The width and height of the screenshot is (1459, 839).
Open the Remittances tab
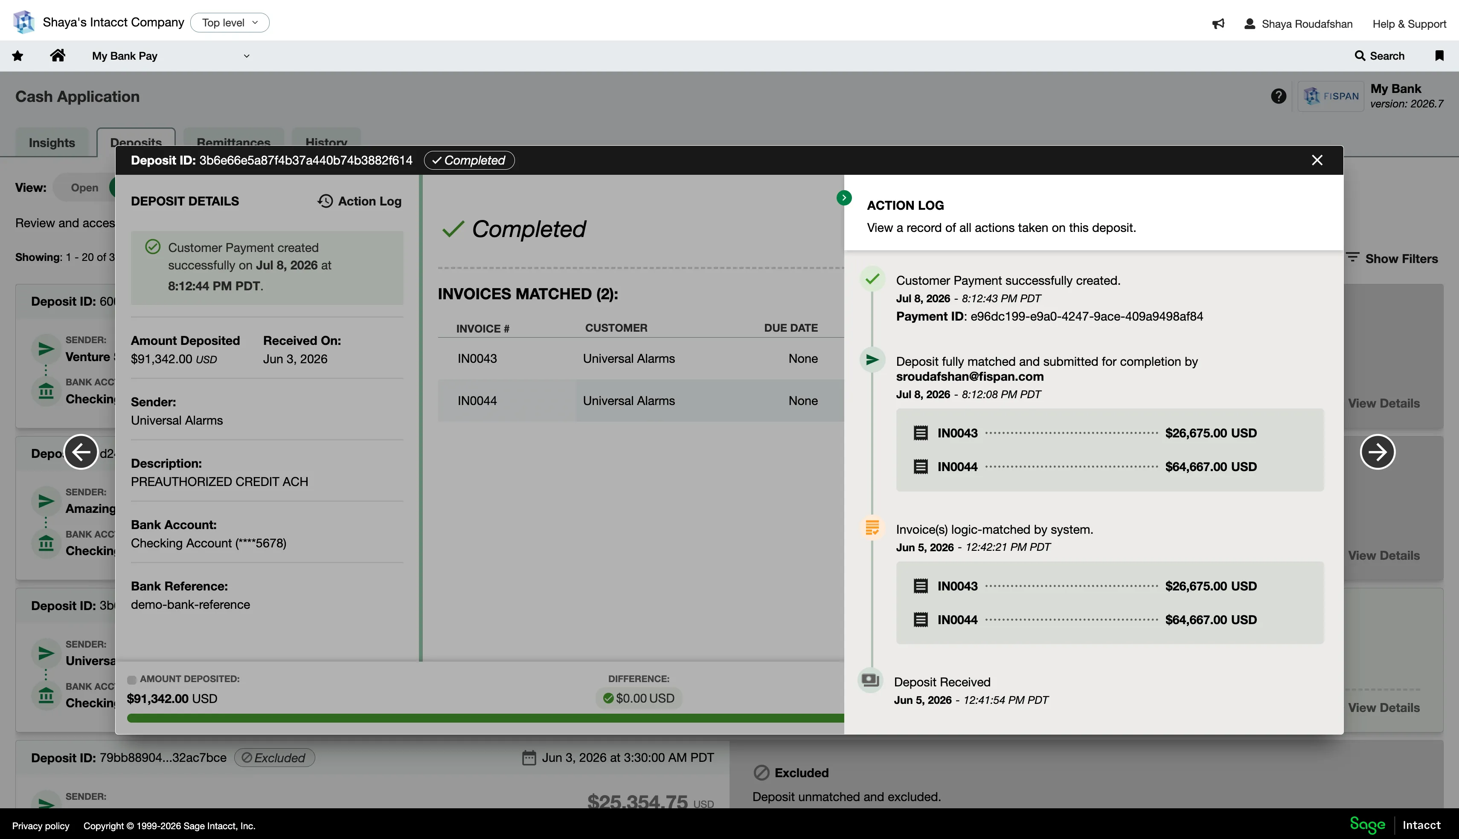click(233, 142)
